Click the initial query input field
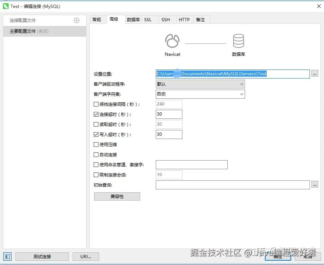The width and height of the screenshot is (324, 265). pyautogui.click(x=233, y=185)
